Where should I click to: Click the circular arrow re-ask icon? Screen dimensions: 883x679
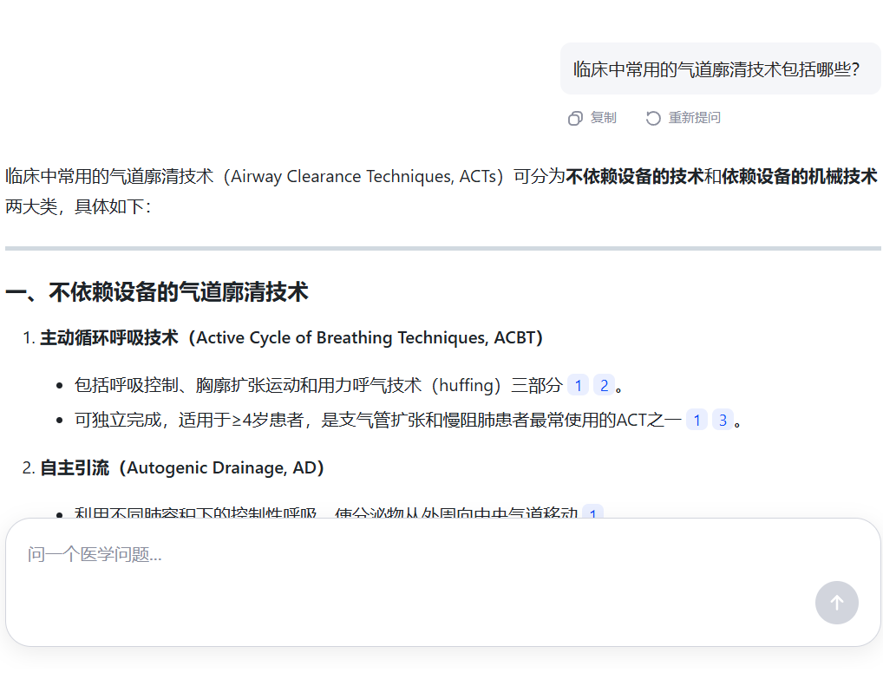(x=653, y=118)
